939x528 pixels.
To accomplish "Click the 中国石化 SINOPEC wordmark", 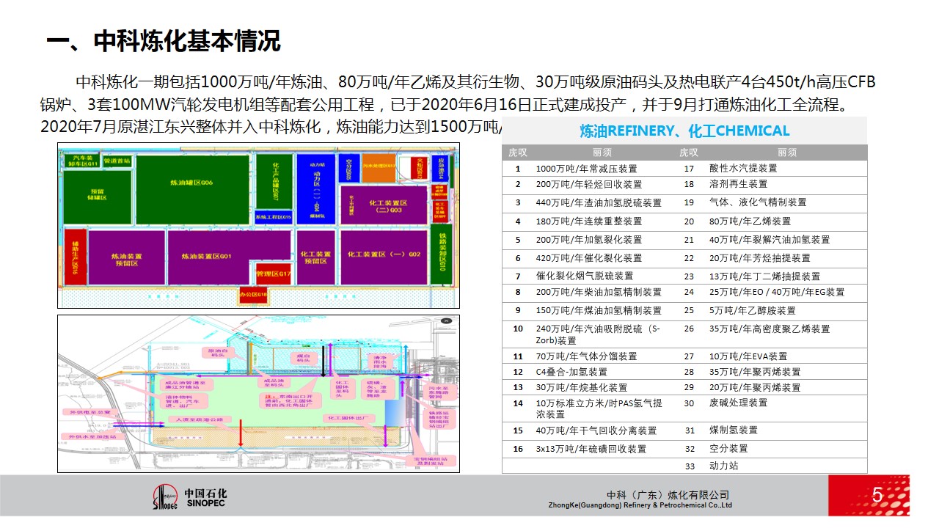I will (x=205, y=498).
